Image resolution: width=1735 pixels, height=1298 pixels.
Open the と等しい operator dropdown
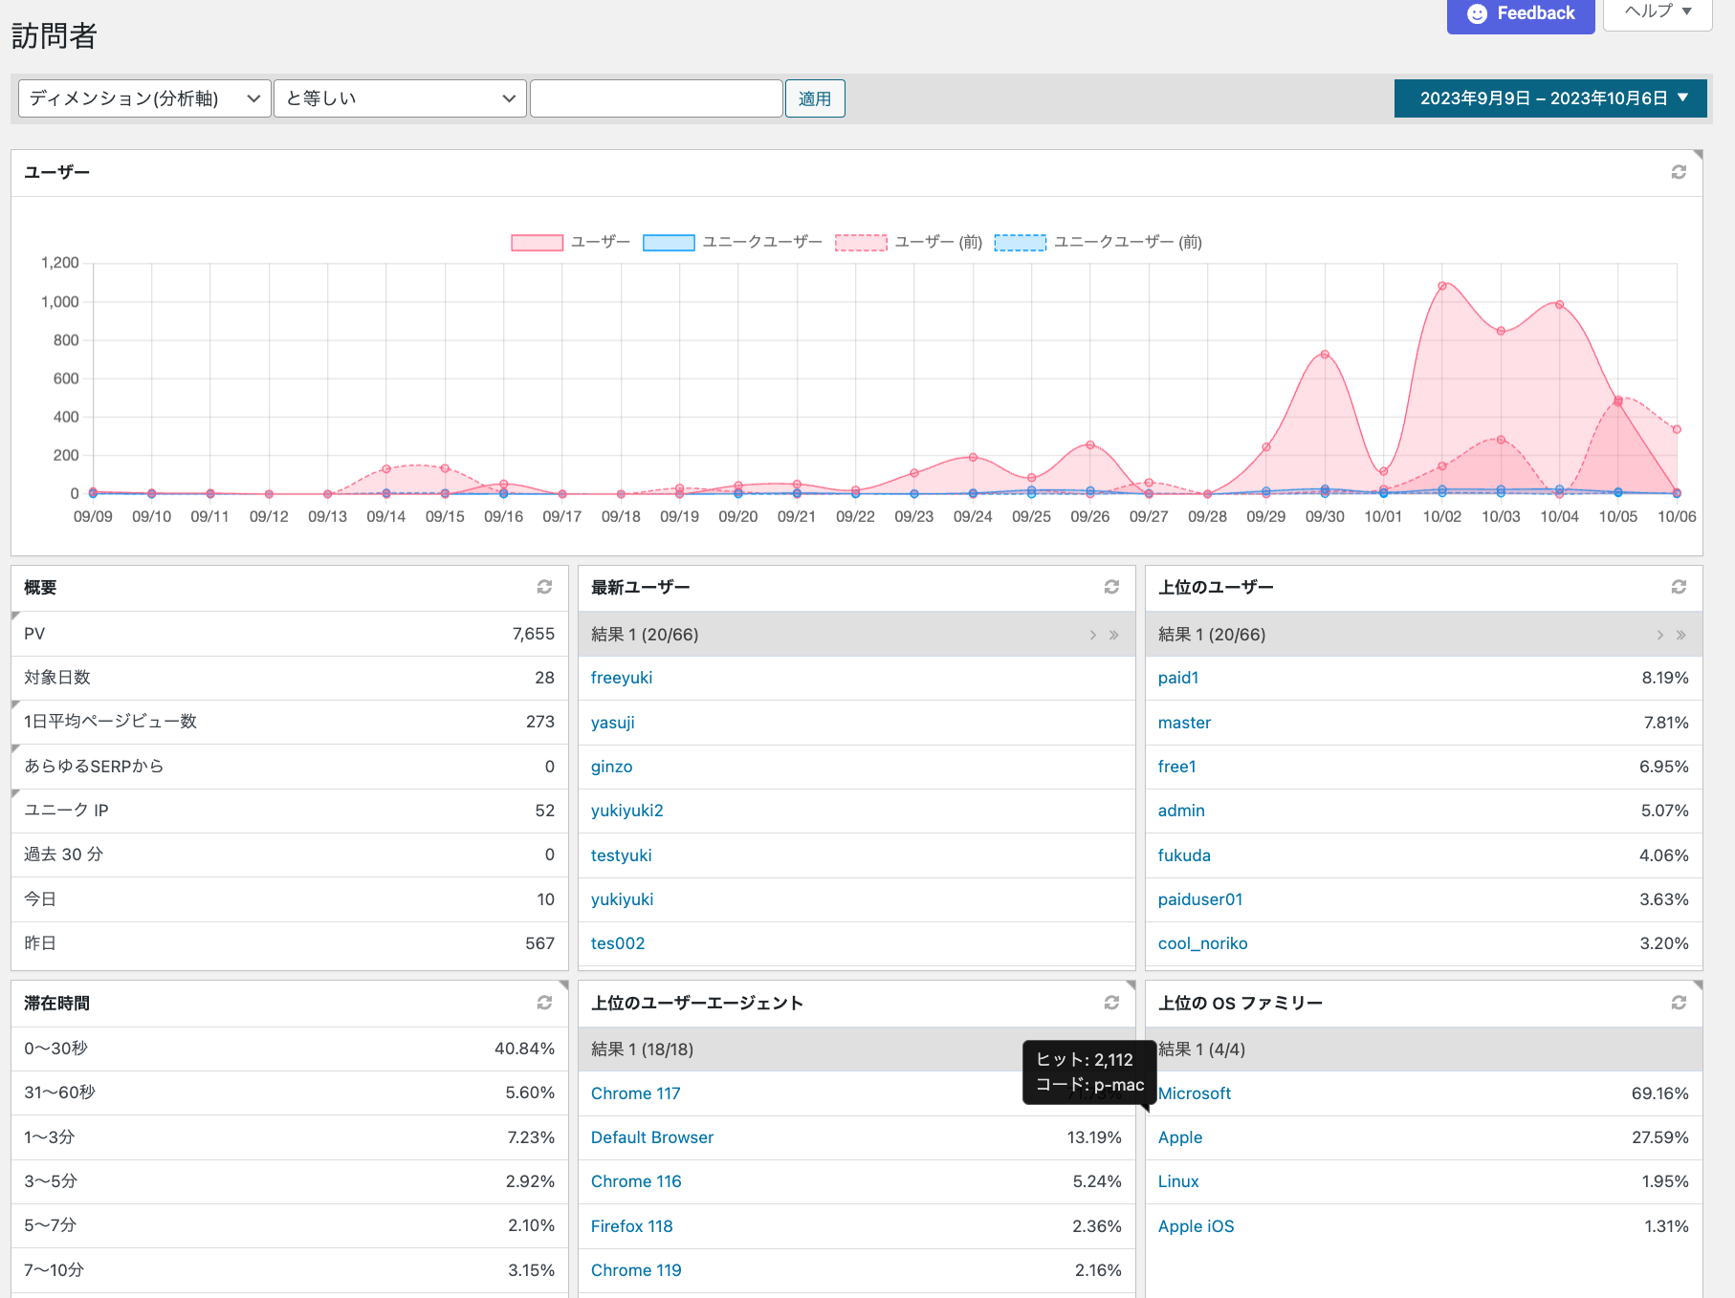400,98
